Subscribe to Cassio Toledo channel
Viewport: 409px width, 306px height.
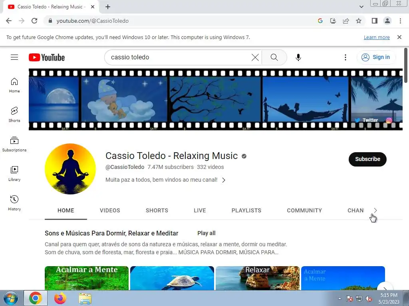click(367, 159)
